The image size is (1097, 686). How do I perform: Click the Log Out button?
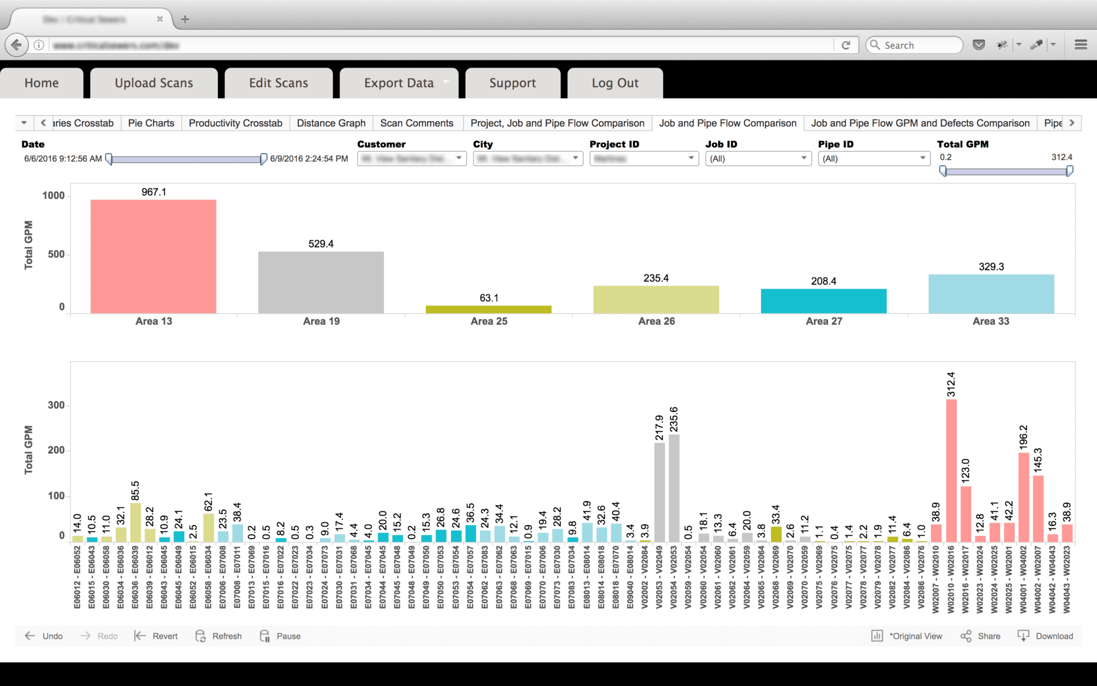615,83
